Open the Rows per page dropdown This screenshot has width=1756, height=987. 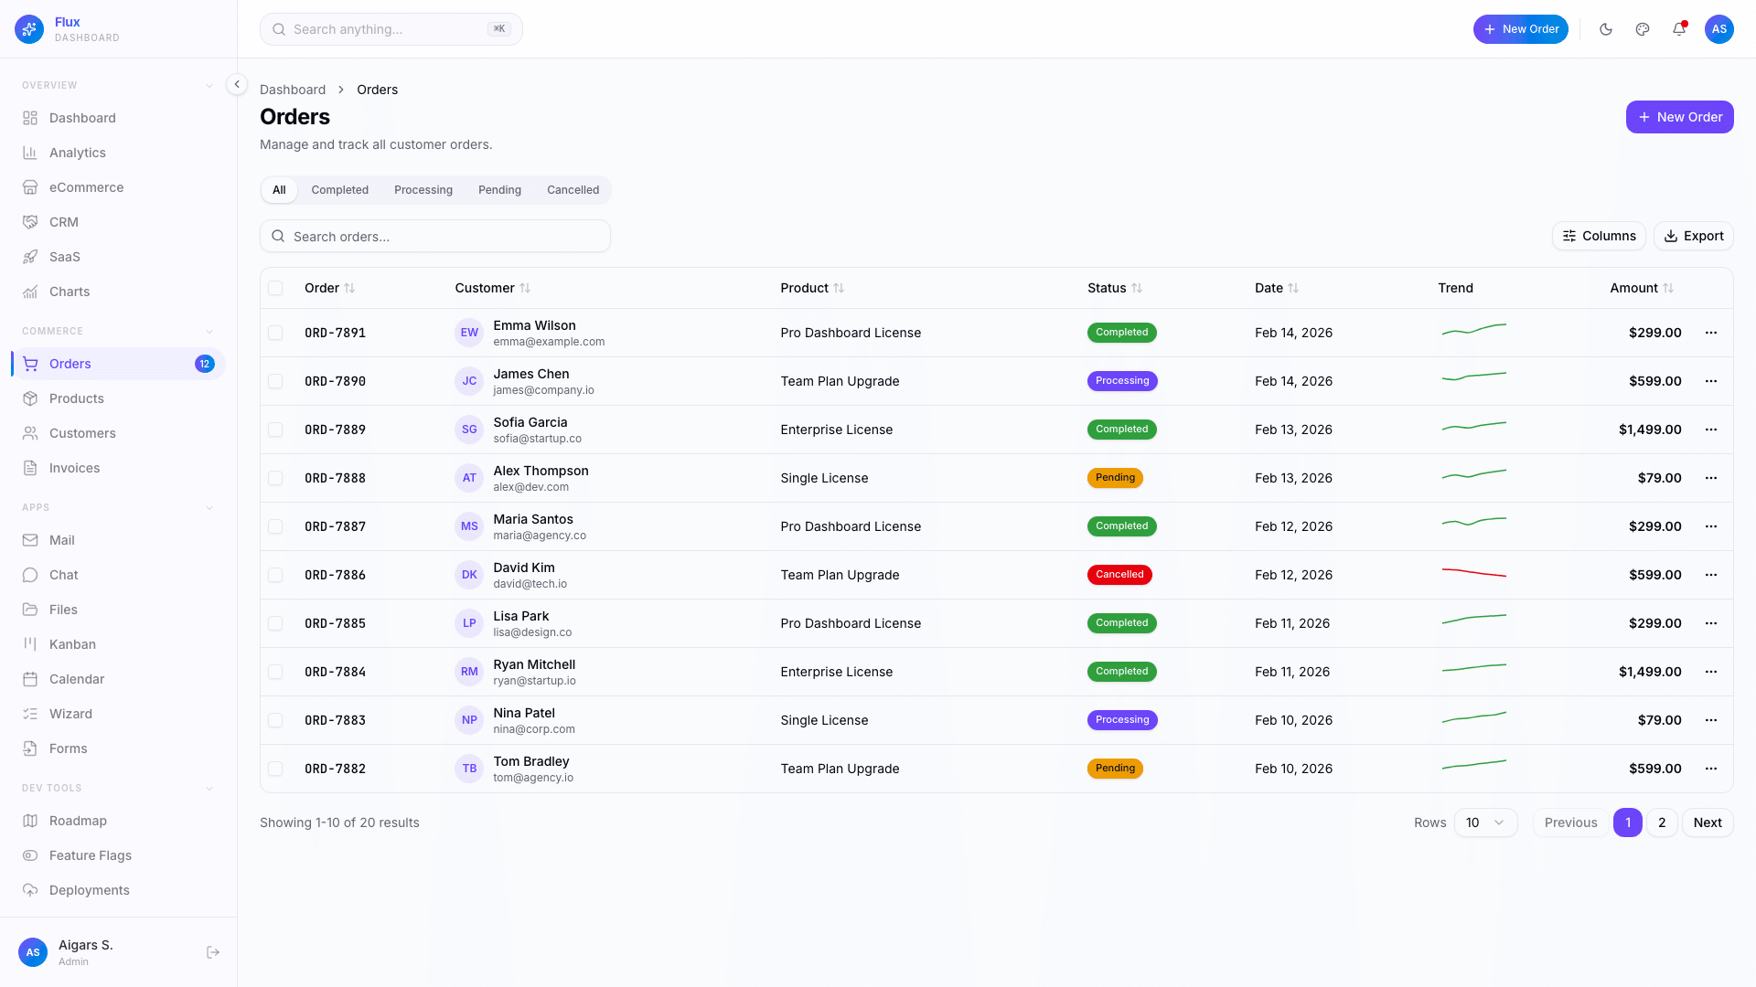(x=1485, y=822)
